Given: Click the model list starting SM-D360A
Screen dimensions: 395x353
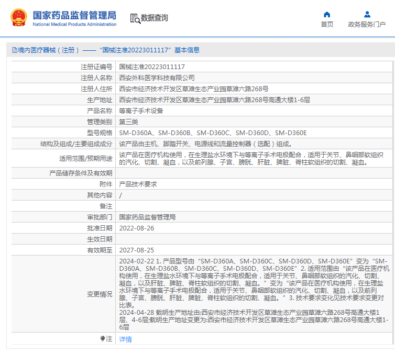Looking at the screenshot, I should tap(213, 133).
